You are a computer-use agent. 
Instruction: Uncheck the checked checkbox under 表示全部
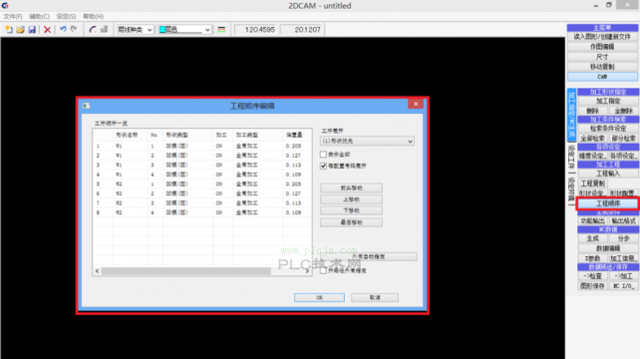click(x=323, y=166)
